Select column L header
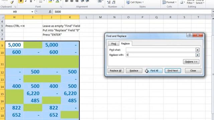This screenshot has height=120, width=214. coord(86,17)
